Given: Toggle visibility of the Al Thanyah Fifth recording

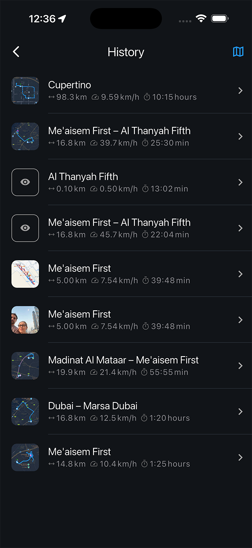Looking at the screenshot, I should (25, 182).
